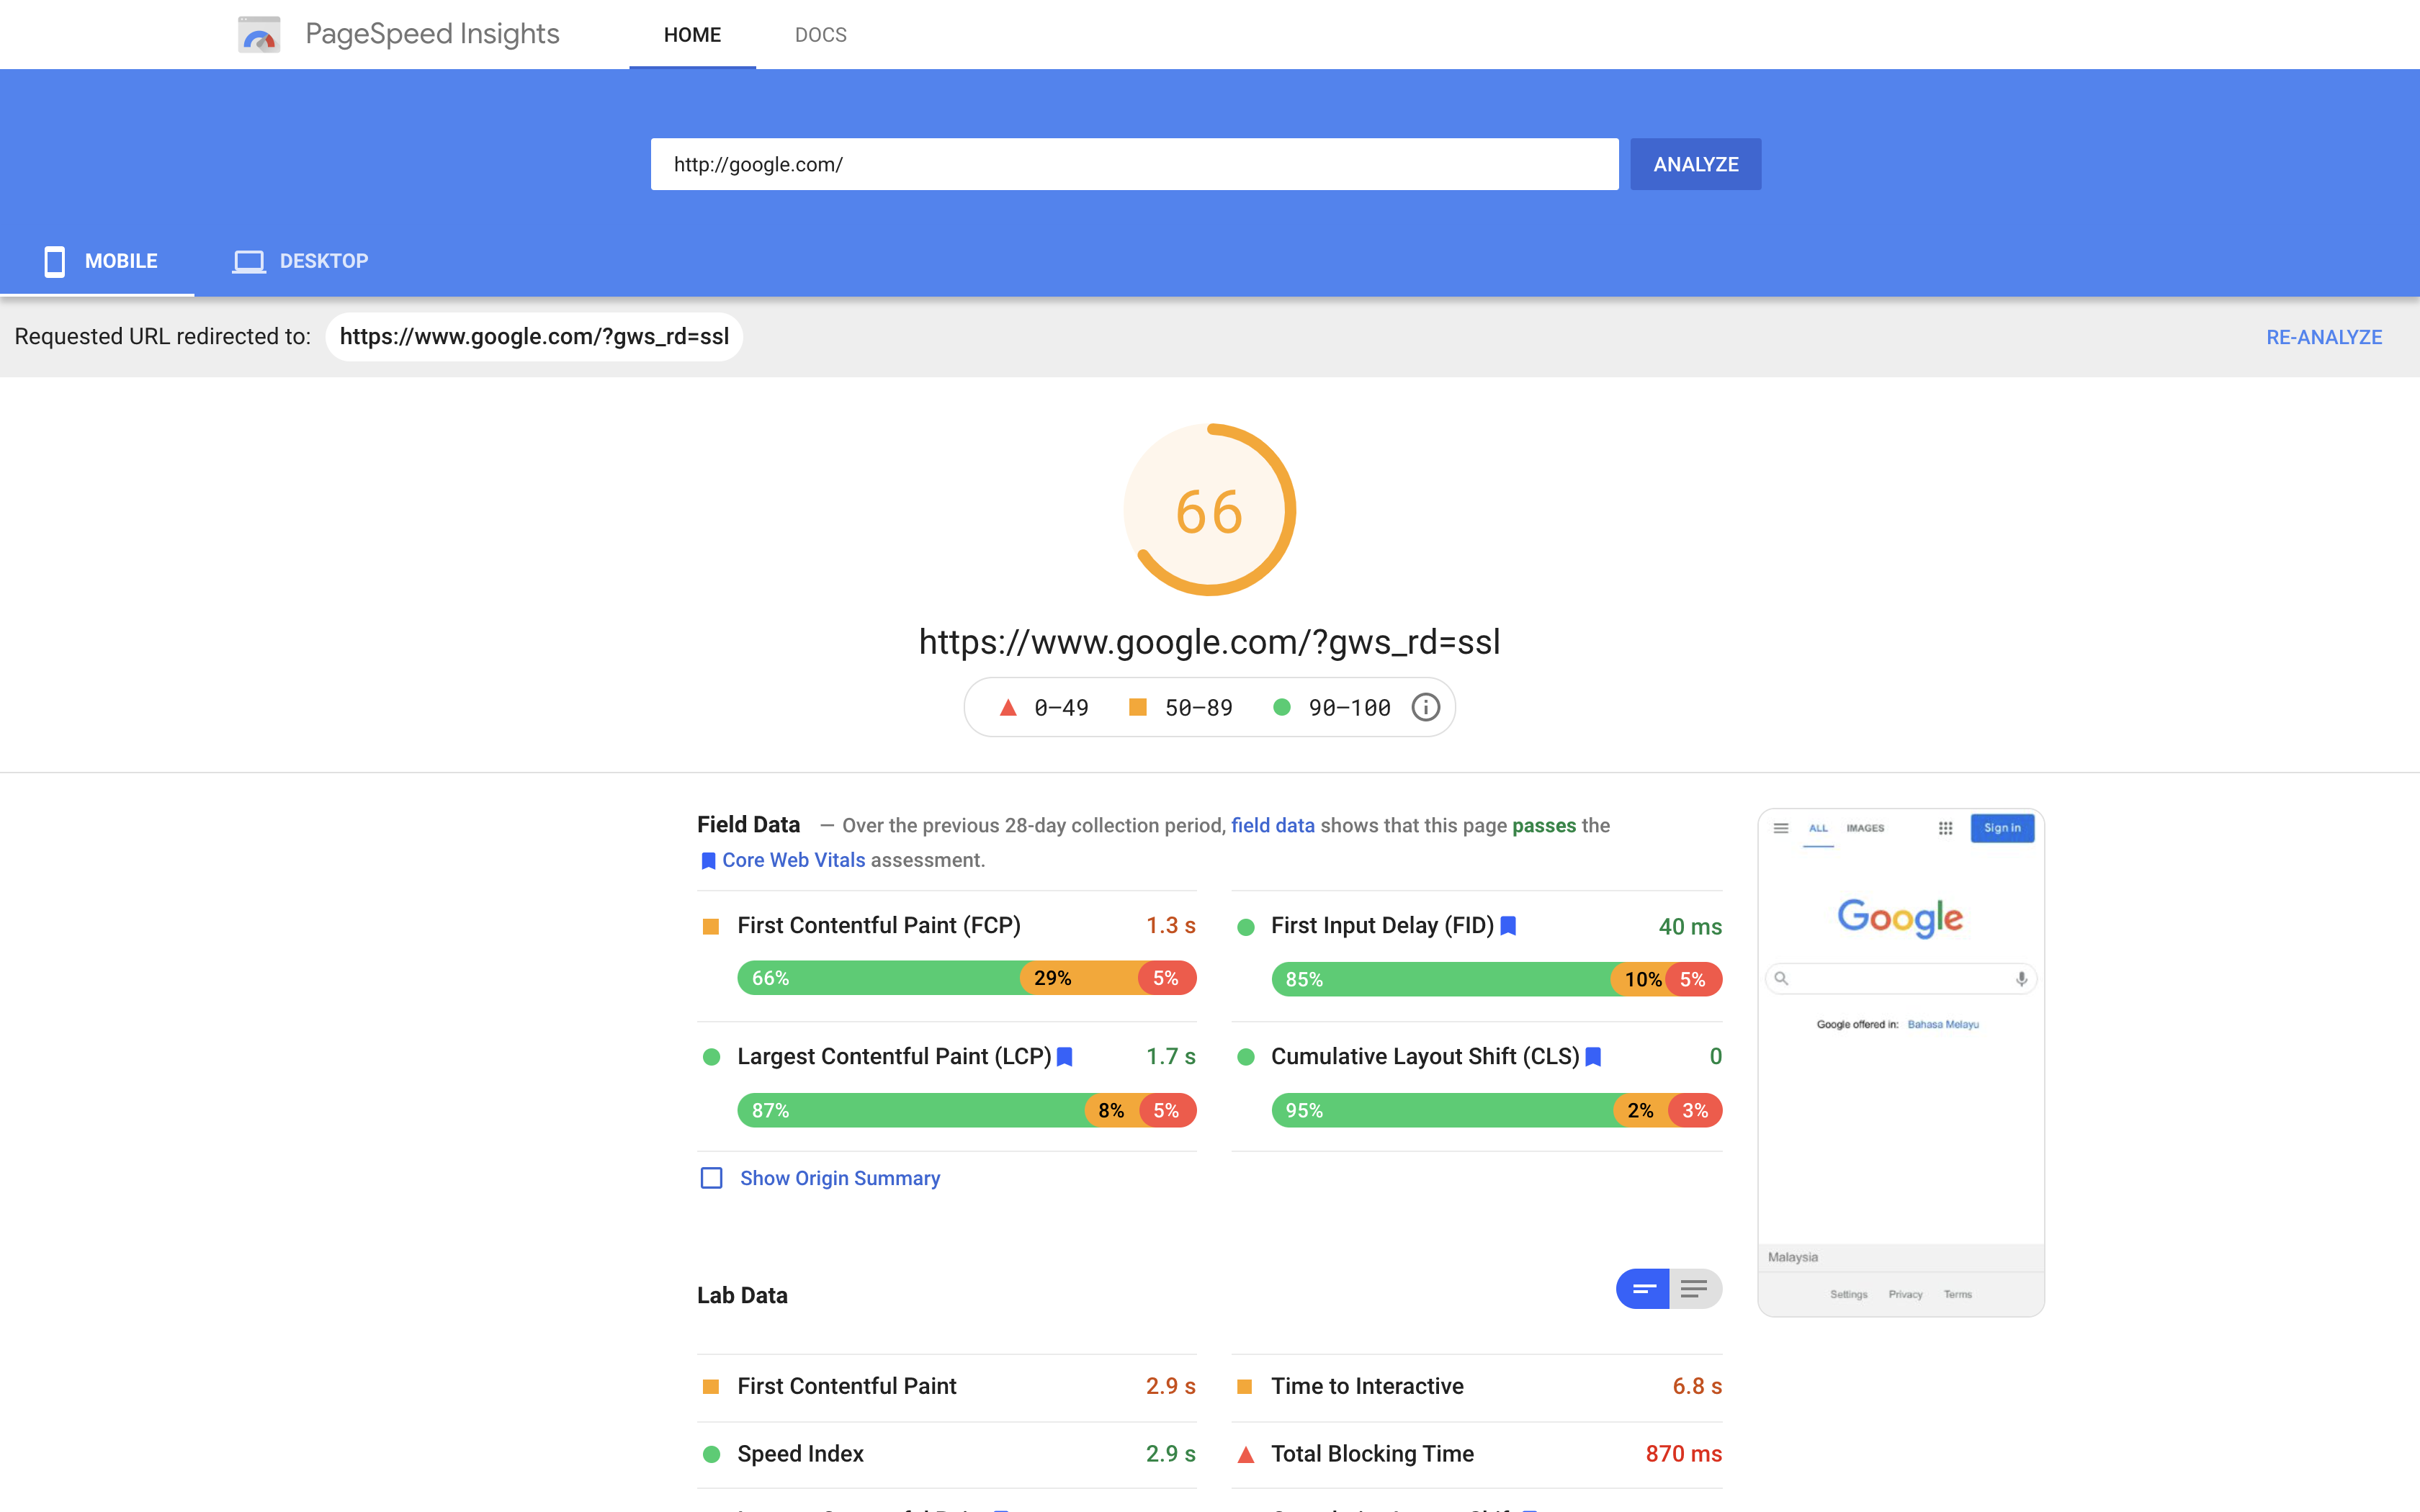The image size is (2420, 1512).
Task: Click the '870 ms' Total Blocking Time value
Action: pos(1684,1454)
